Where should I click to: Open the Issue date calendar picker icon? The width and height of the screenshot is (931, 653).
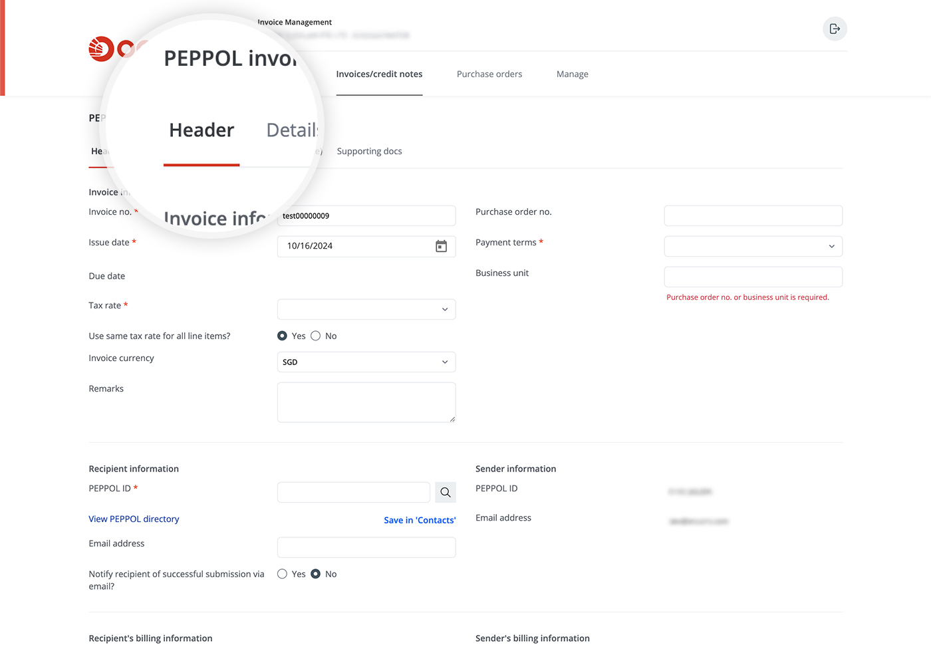441,246
